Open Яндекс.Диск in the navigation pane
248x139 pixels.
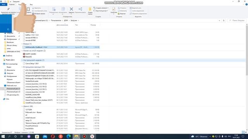10,60
